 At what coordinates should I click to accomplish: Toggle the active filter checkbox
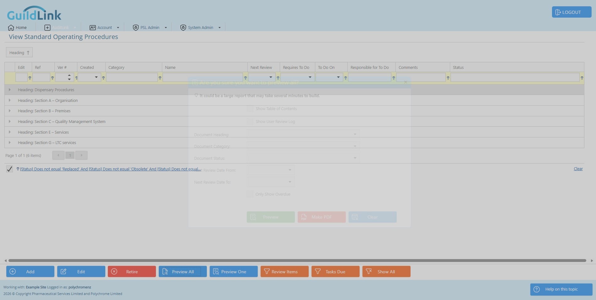click(9, 169)
